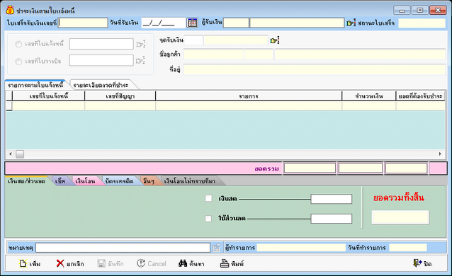This screenshot has width=452, height=276.
Task: Click the เงินสด amount field
Action: 332,199
